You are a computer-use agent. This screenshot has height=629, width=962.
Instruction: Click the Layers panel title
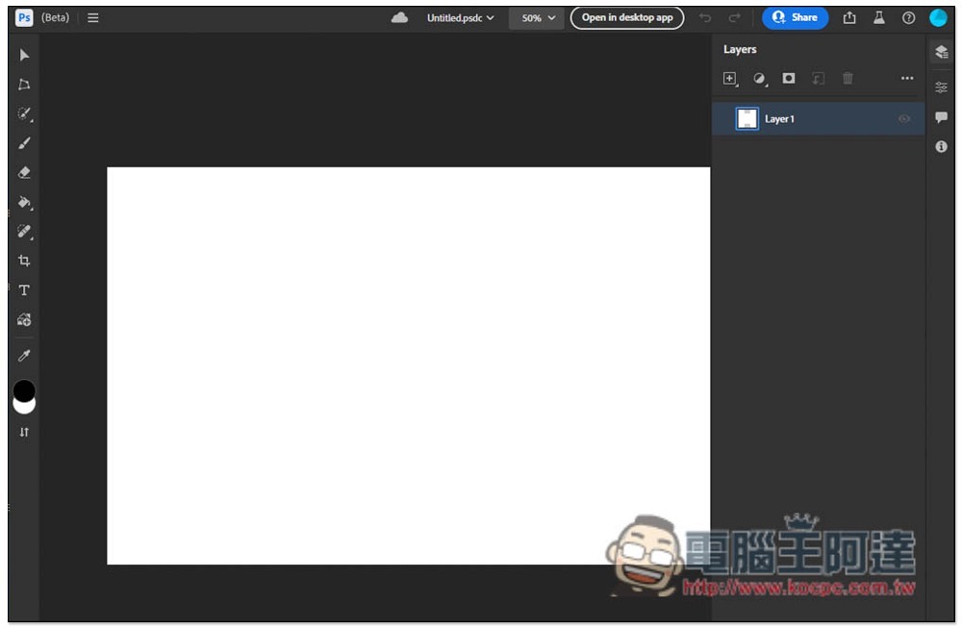739,49
